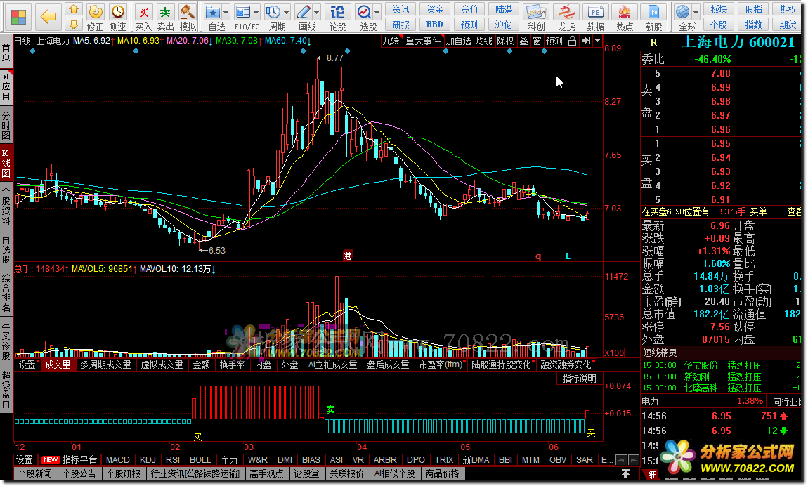
Task: Open the 热点 hot flame icon
Action: (x=625, y=11)
